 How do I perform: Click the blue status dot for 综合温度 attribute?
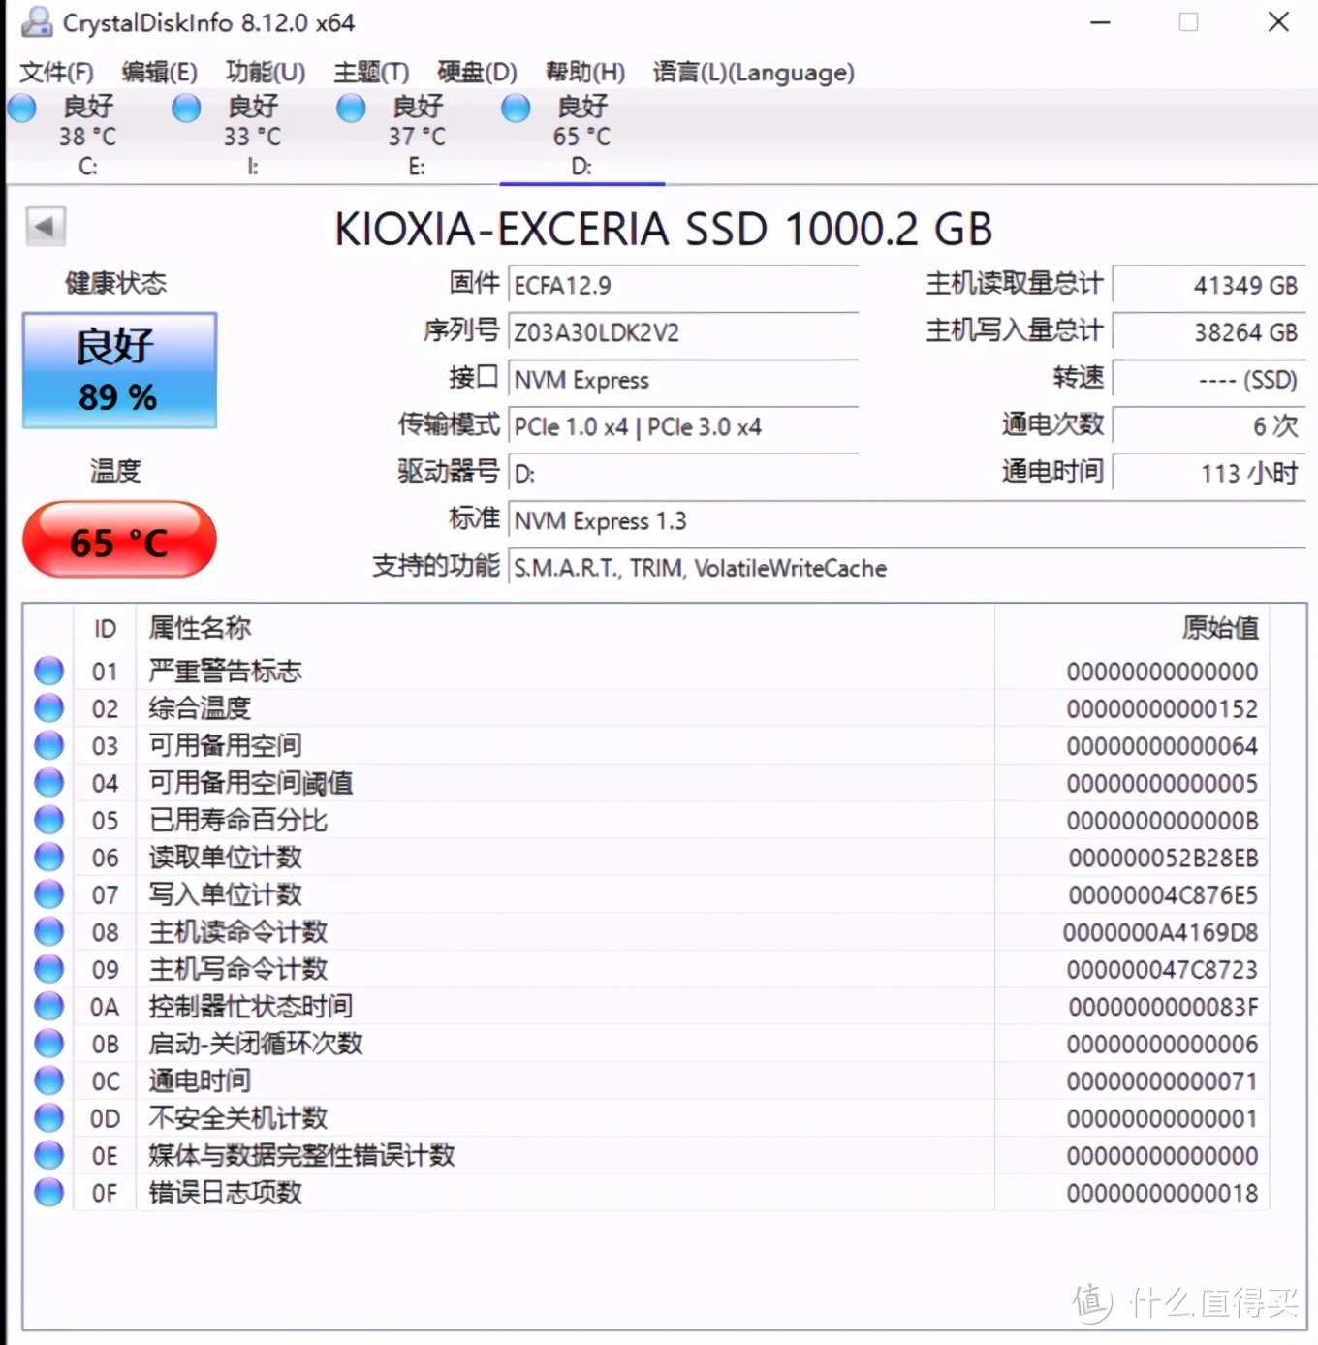coord(48,707)
